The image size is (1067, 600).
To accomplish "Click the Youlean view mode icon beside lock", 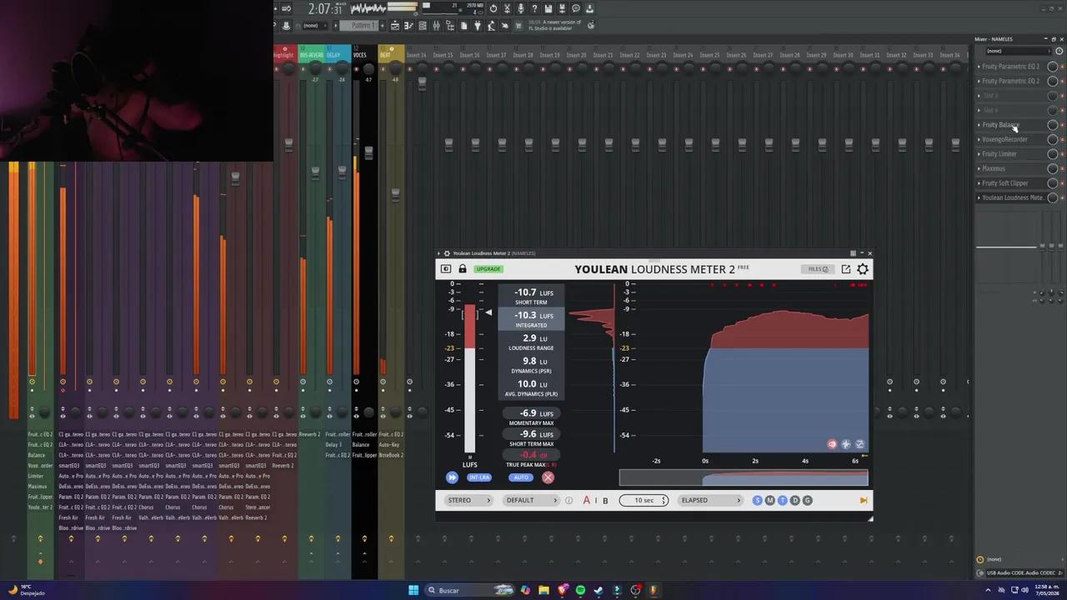I will tap(446, 269).
